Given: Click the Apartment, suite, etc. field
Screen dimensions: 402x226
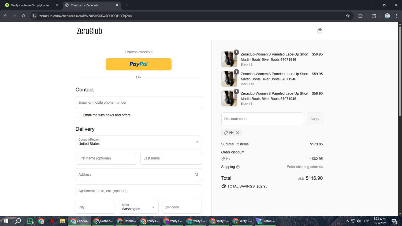Looking at the screenshot, I should coord(139,191).
